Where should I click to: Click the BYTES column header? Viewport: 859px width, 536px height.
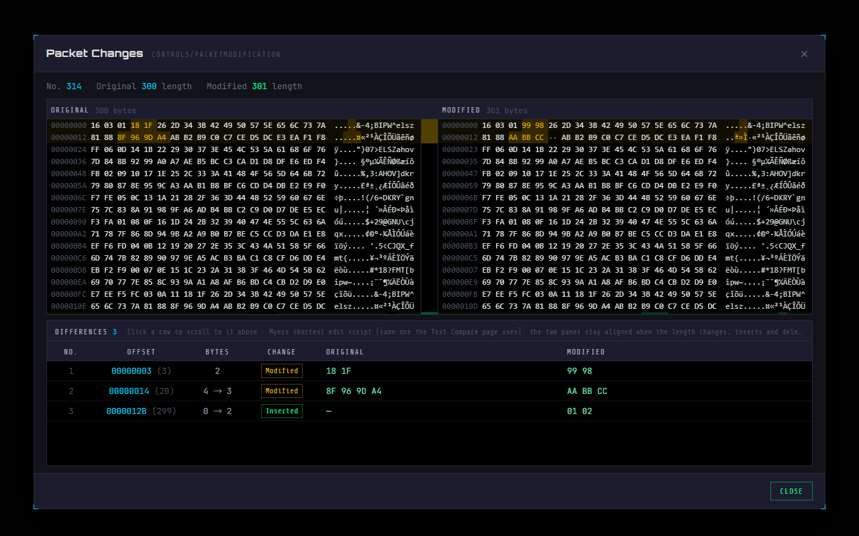tap(217, 352)
